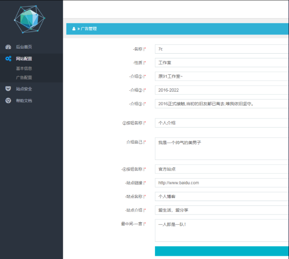Click into the 介绍③ text field
Viewport: 289px width, 259px height.
(x=222, y=104)
